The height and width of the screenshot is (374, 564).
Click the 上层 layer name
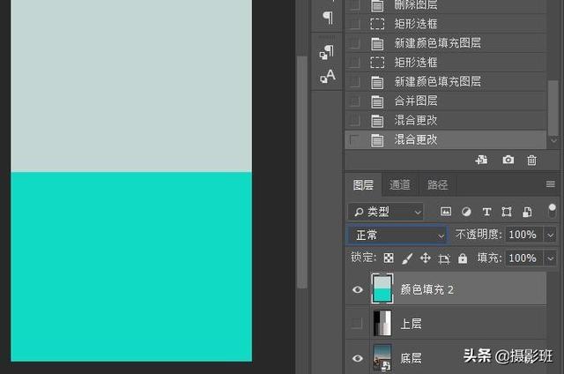(411, 324)
